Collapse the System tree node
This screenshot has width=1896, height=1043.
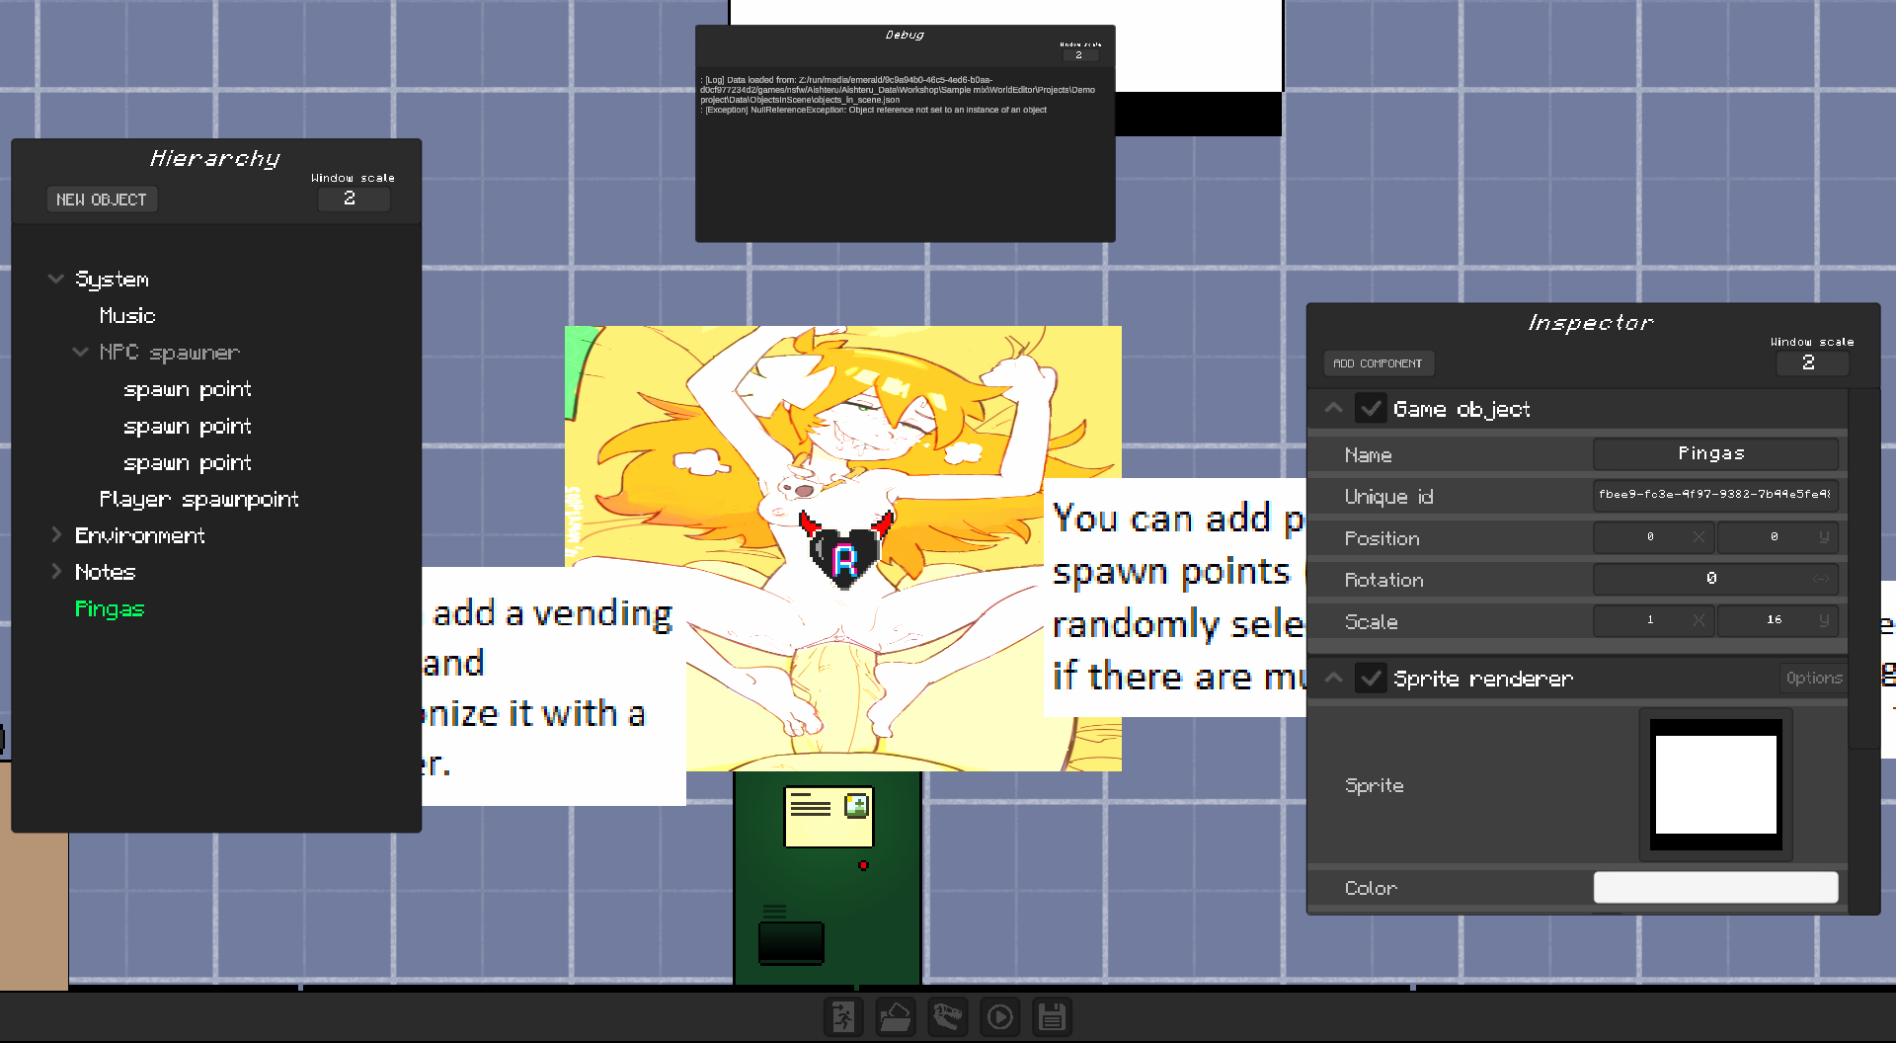pyautogui.click(x=56, y=279)
